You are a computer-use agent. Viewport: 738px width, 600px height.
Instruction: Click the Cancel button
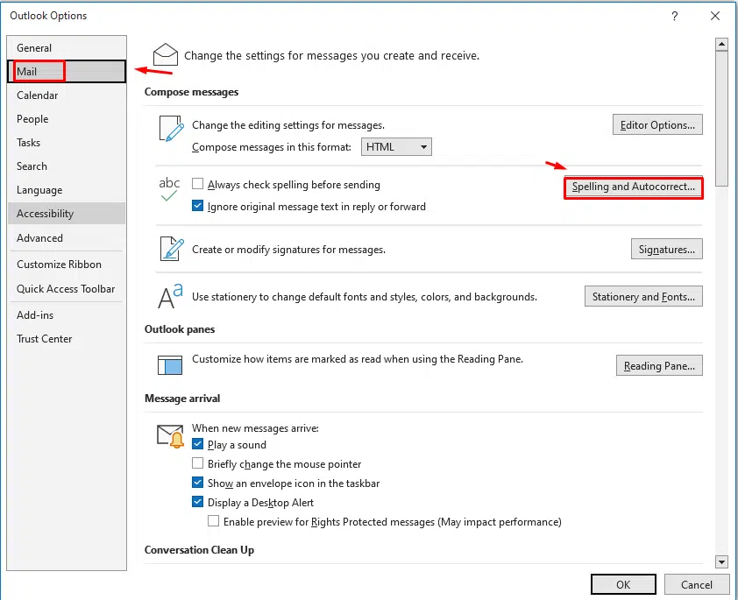(x=697, y=584)
